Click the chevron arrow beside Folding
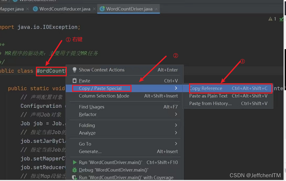The image size is (286, 181). pos(176,125)
